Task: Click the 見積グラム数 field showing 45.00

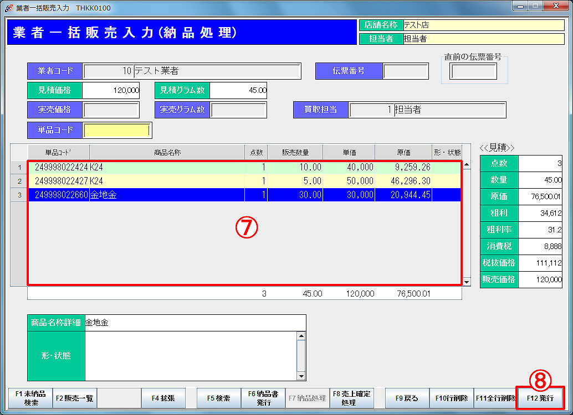Action: coord(238,91)
